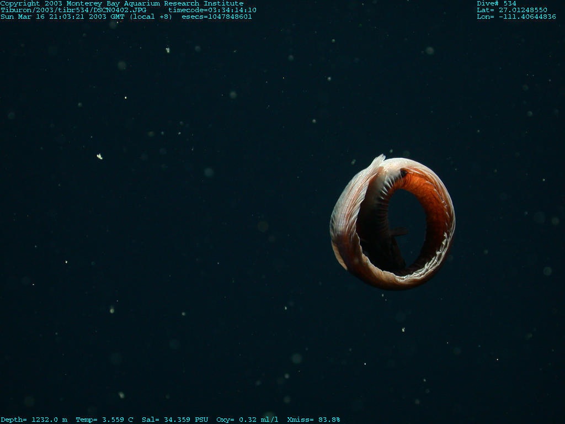Viewport: 565px width, 424px height.
Task: Select the esecs=1047848601 value
Action: (217, 17)
